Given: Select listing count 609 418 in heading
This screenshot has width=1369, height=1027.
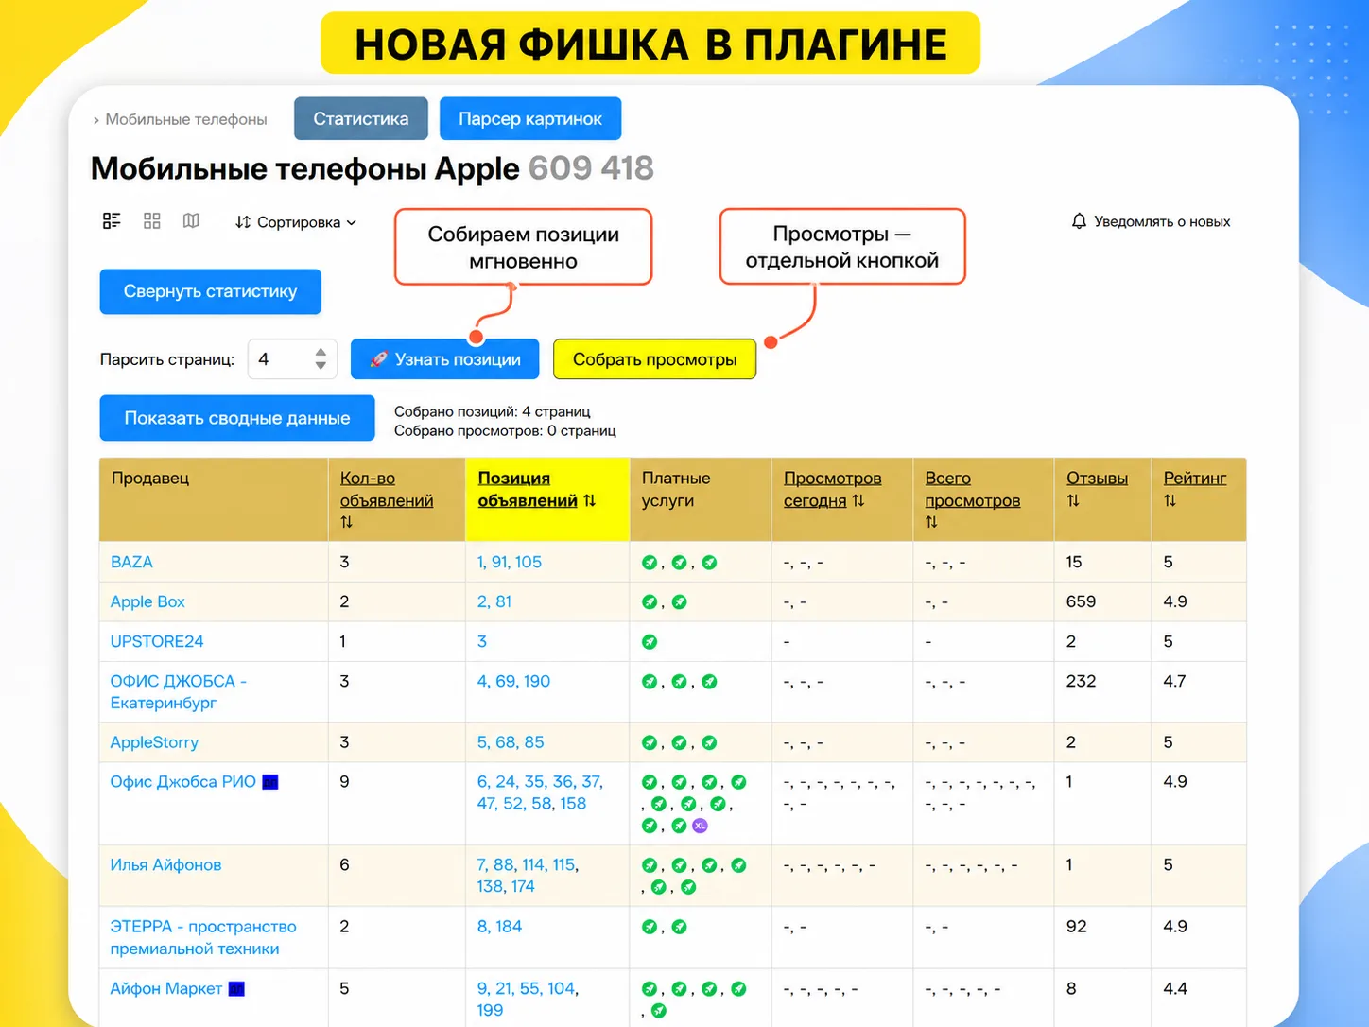Looking at the screenshot, I should tap(591, 168).
